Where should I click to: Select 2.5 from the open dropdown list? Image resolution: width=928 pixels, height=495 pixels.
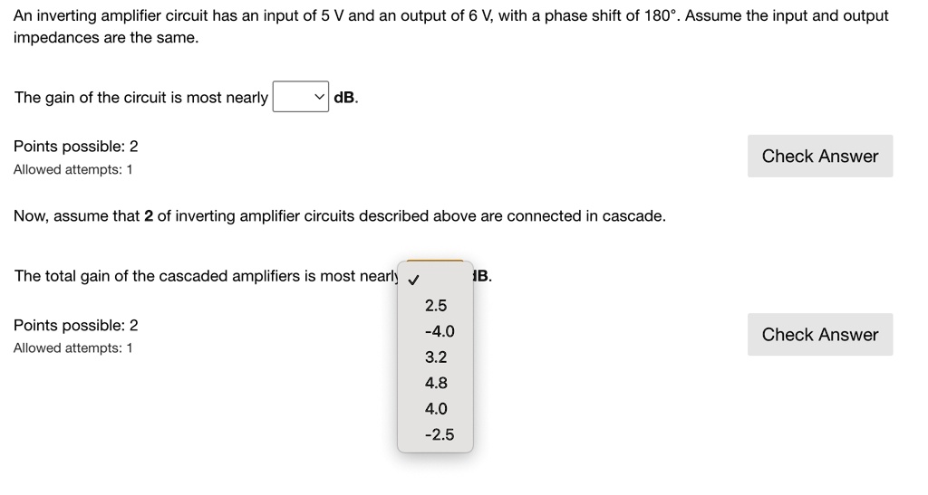436,306
